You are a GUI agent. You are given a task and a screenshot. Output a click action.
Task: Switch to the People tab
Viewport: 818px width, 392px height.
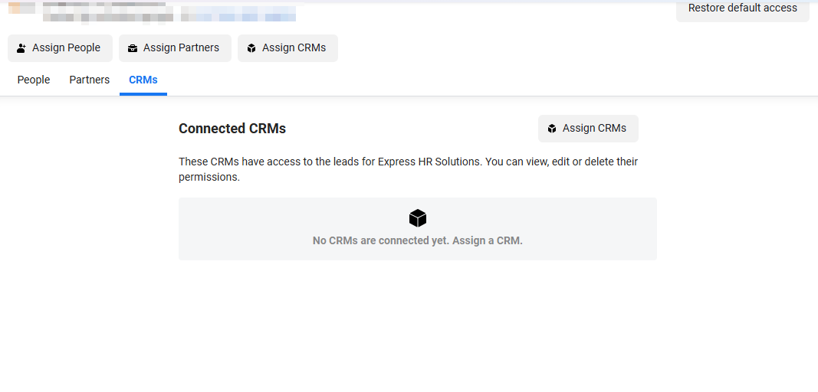click(x=34, y=80)
